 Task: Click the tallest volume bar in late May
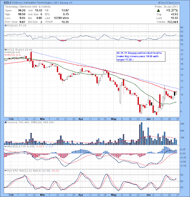pyautogui.click(x=141, y=133)
